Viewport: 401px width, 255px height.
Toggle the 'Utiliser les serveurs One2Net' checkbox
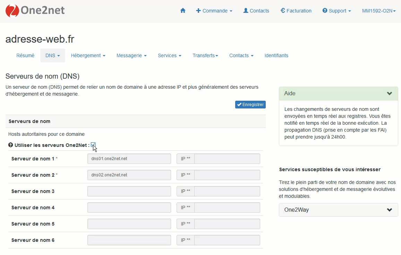tap(93, 145)
